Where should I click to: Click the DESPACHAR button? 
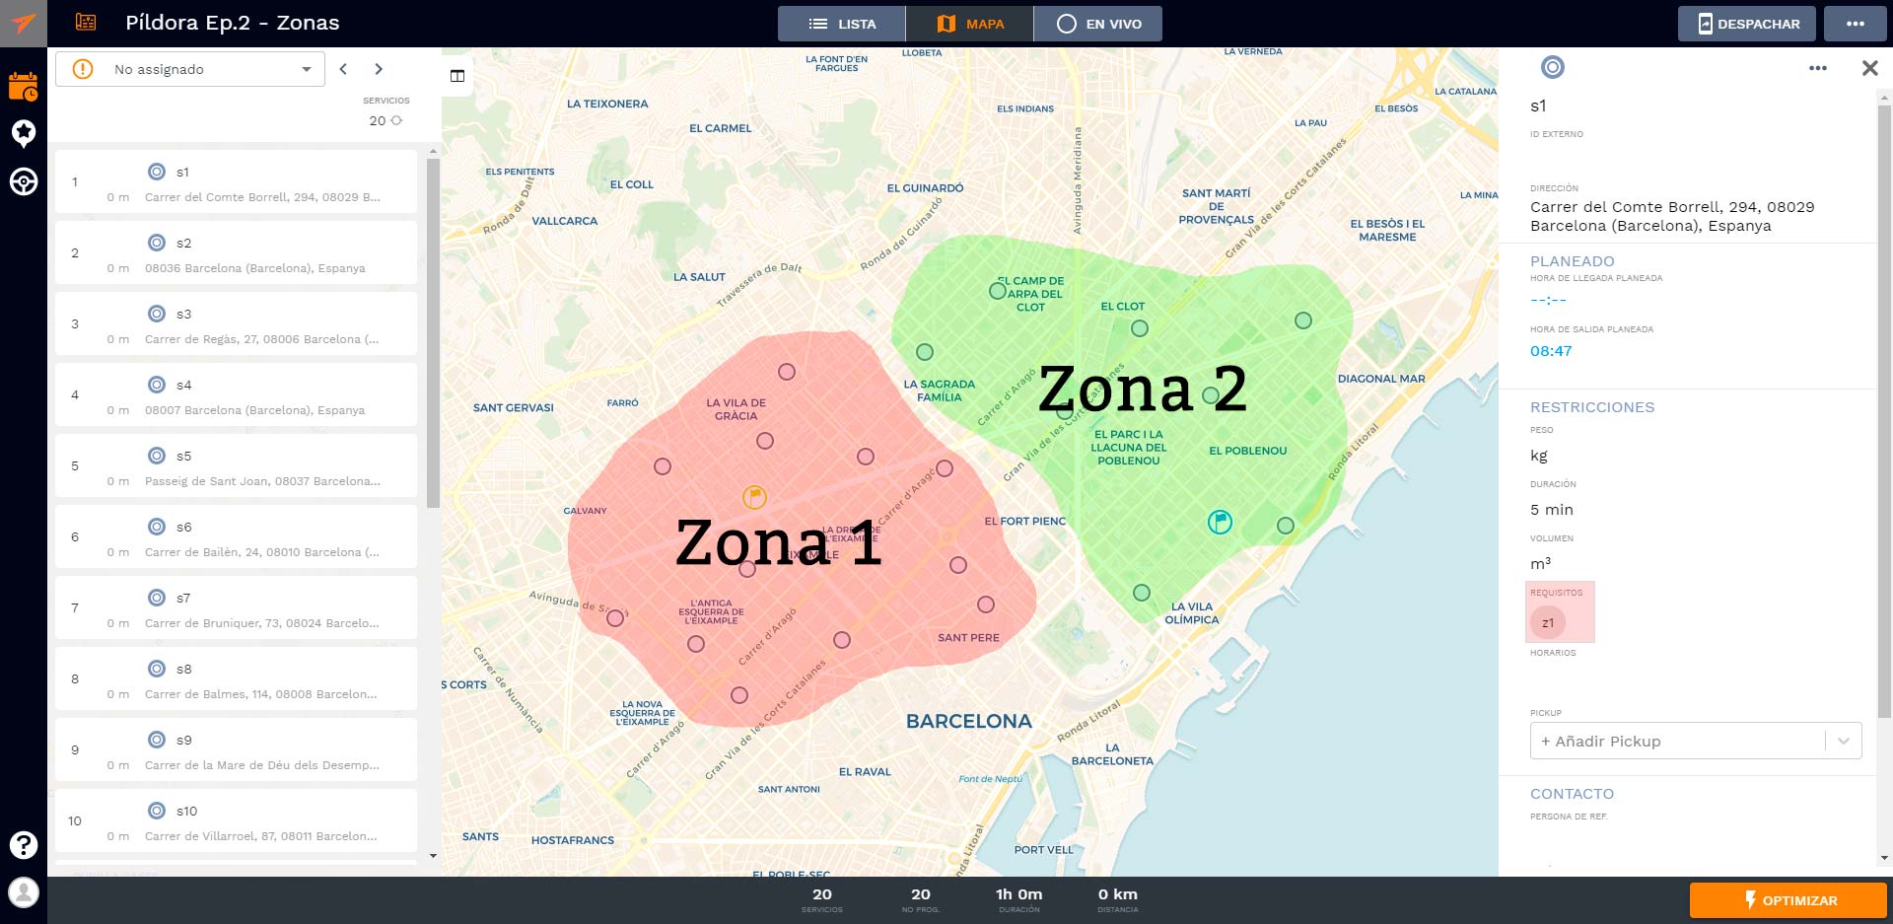pyautogui.click(x=1747, y=24)
